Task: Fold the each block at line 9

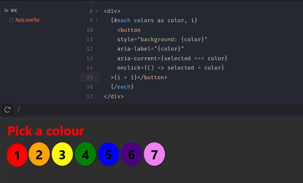Action: [97, 20]
